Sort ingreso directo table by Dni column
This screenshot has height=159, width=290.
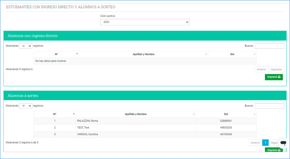pyautogui.click(x=232, y=54)
